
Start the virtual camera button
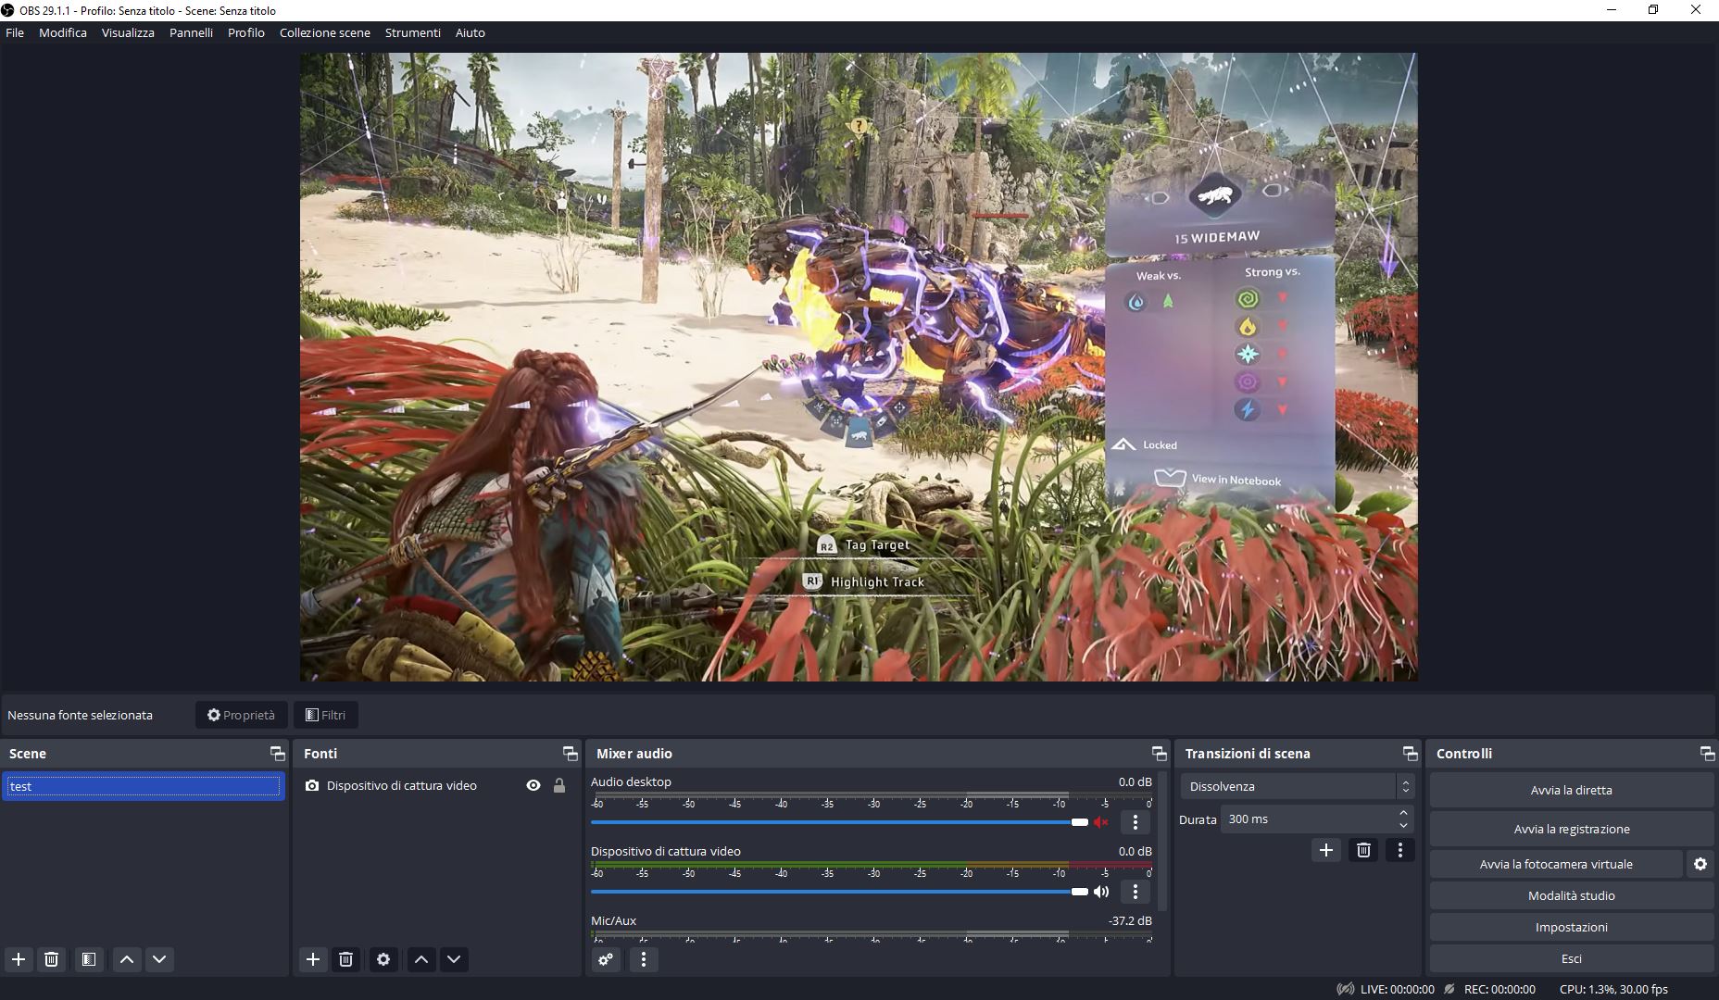click(1556, 864)
